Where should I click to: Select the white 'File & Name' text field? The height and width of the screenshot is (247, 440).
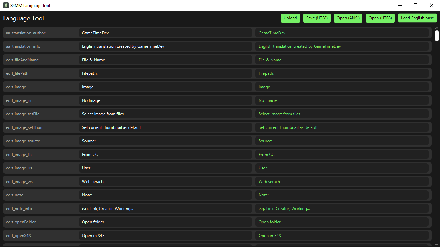165,60
